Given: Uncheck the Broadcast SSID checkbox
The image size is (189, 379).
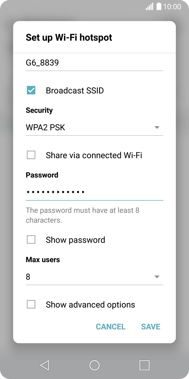Looking at the screenshot, I should click(31, 90).
